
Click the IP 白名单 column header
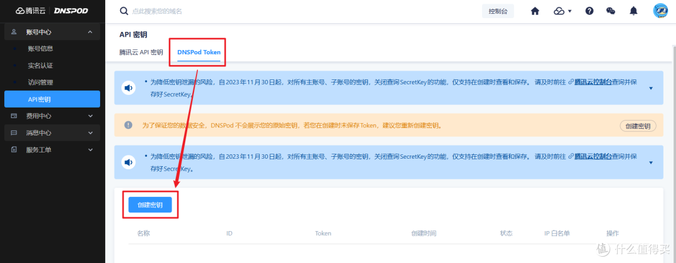(557, 233)
